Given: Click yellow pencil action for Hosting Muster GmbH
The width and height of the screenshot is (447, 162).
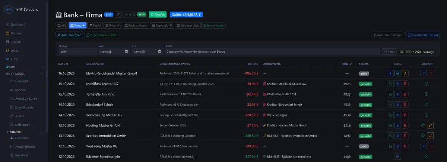Looking at the screenshot, I should click(x=431, y=125).
